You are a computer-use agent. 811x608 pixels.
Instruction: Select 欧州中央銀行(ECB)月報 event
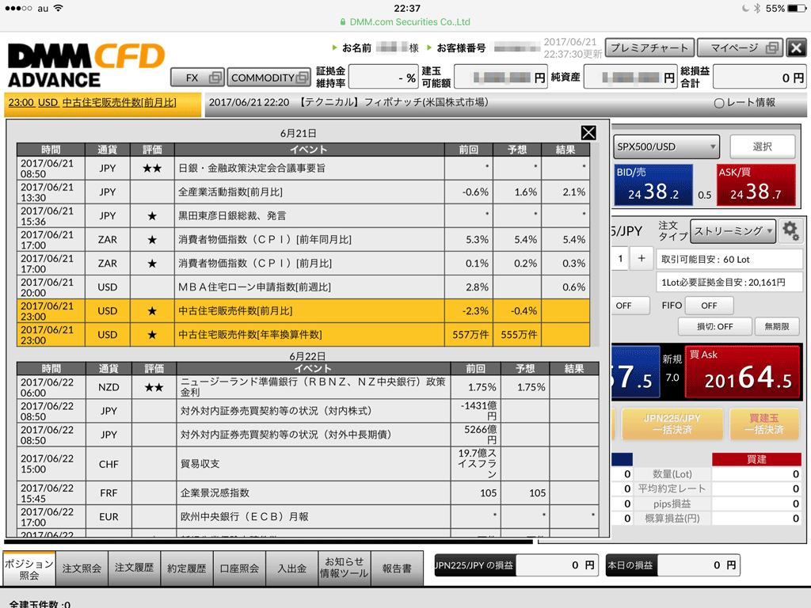(x=308, y=516)
